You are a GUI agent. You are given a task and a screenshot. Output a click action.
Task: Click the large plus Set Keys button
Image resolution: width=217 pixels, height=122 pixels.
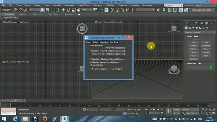tap(169, 111)
